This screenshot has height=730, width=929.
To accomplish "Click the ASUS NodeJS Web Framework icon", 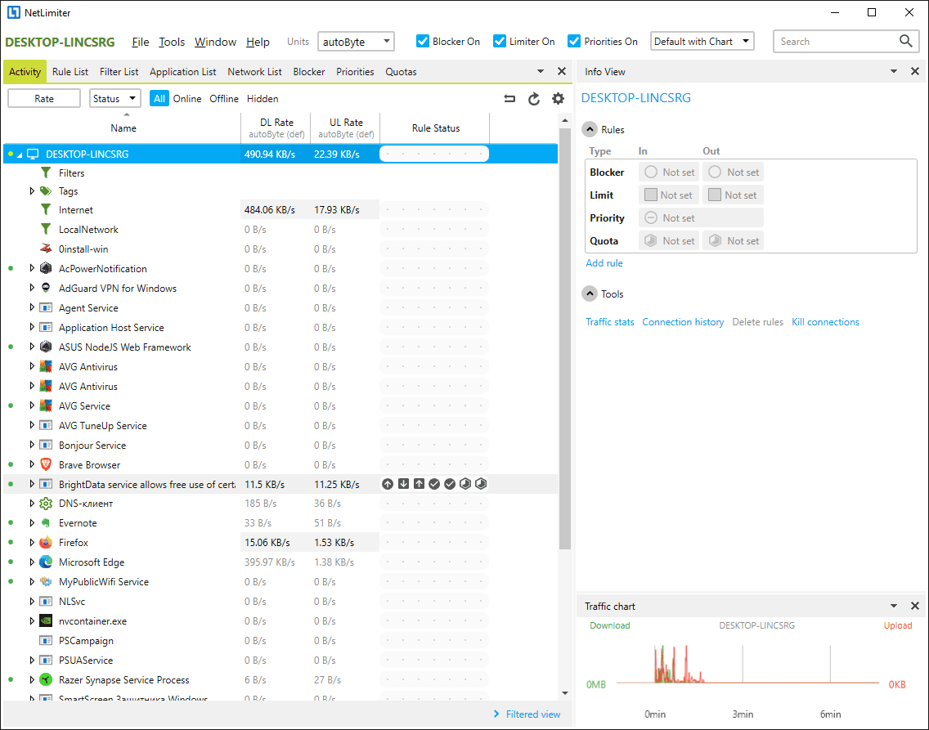I will [x=46, y=347].
